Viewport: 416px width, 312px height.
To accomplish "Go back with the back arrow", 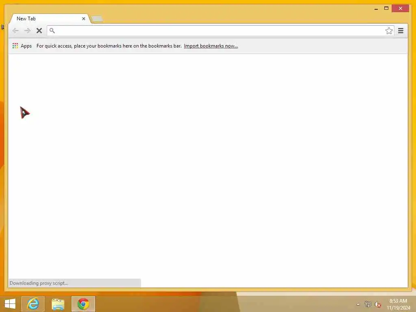I will 16,31.
